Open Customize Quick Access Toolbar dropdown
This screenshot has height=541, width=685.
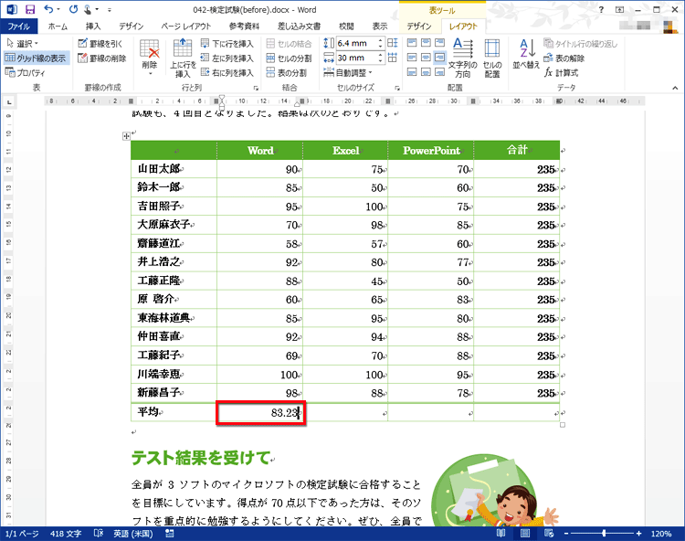[x=110, y=10]
